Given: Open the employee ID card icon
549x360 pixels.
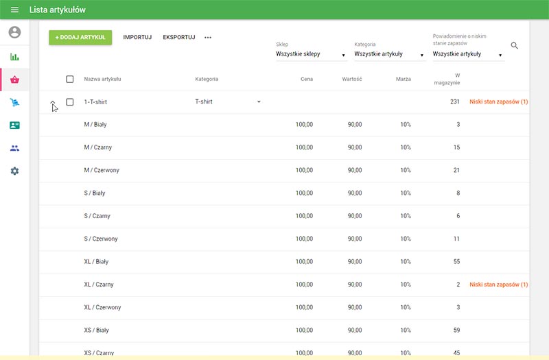Looking at the screenshot, I should point(14,125).
